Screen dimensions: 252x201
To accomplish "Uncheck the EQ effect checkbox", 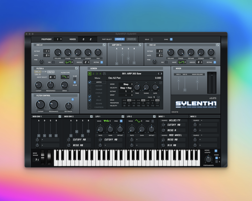I will [x=90, y=97].
